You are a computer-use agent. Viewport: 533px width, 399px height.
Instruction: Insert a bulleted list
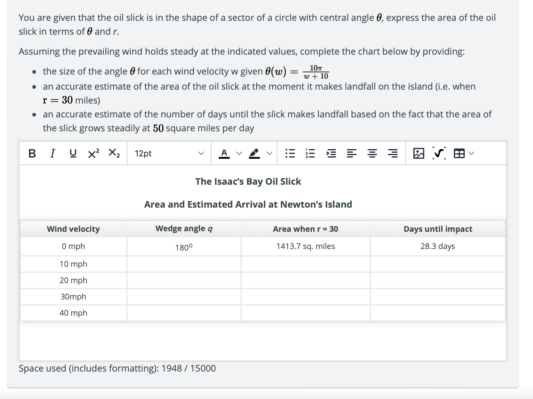point(291,154)
